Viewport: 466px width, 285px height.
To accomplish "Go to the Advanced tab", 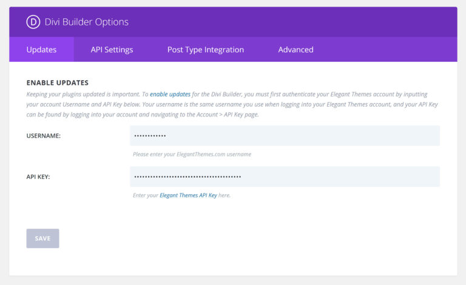I will 295,50.
